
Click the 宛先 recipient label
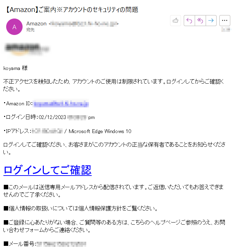pyautogui.click(x=30, y=30)
